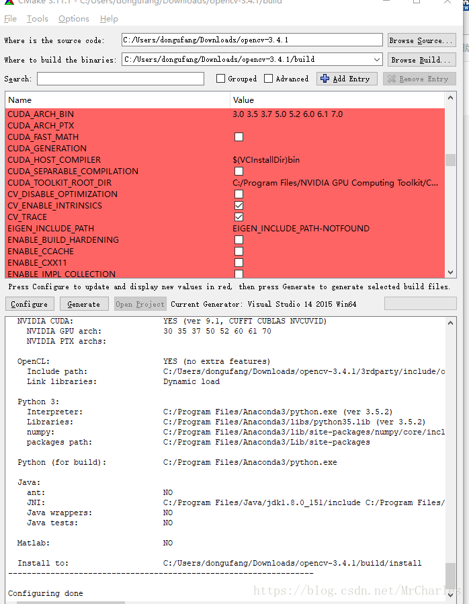
Task: Click the Configure button
Action: pyautogui.click(x=30, y=304)
